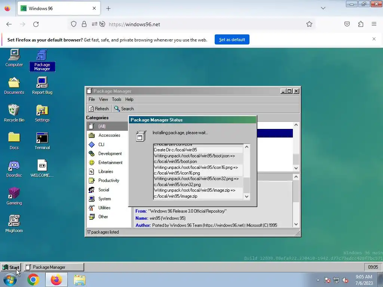This screenshot has width=383, height=287.
Task: Open the File menu in Package Manager
Action: [x=92, y=99]
